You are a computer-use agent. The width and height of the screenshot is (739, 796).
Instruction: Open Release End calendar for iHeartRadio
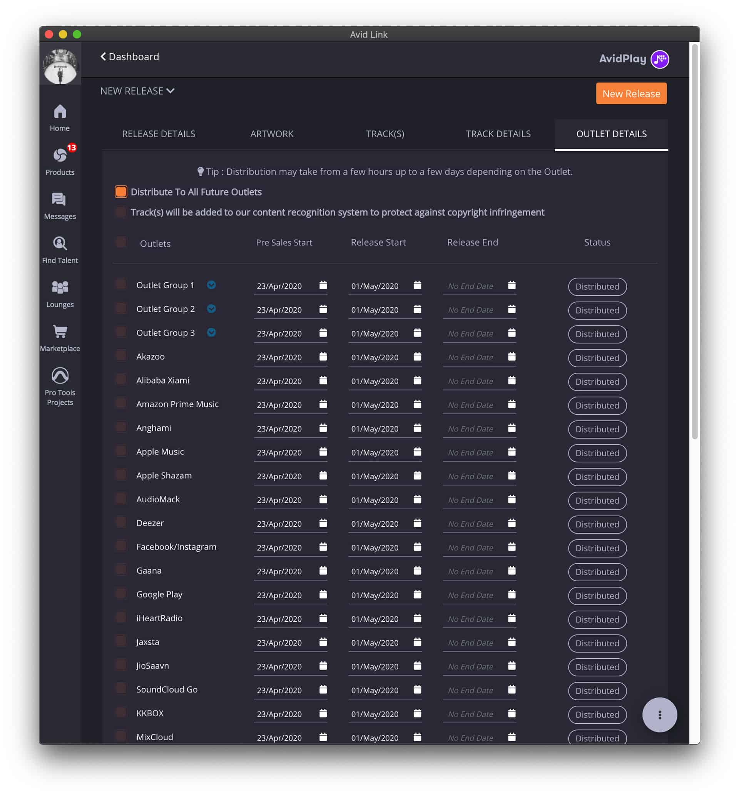point(512,618)
